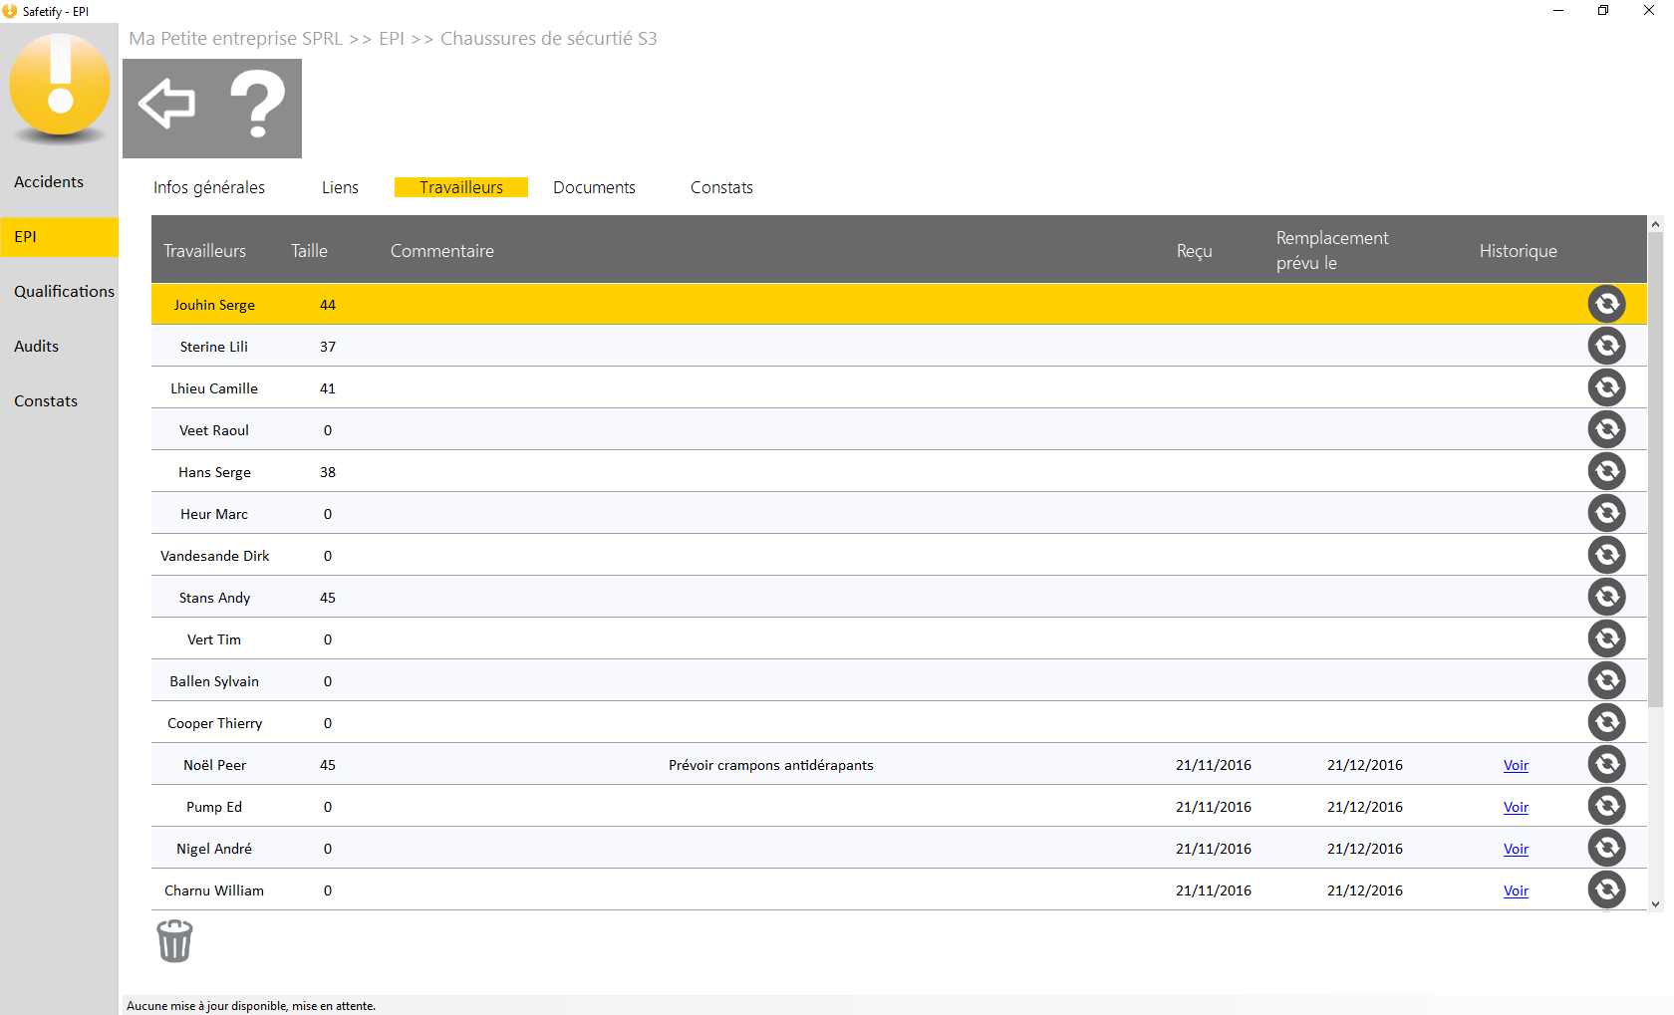Open Accidents in the sidebar
This screenshot has width=1674, height=1015.
click(49, 181)
